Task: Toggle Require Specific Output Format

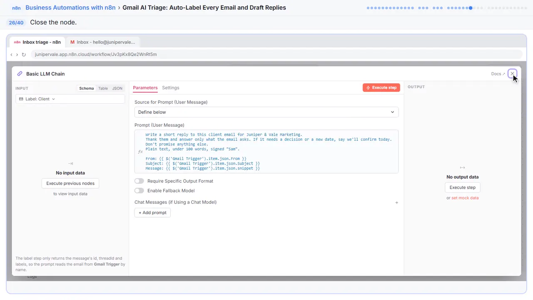Action: click(139, 181)
